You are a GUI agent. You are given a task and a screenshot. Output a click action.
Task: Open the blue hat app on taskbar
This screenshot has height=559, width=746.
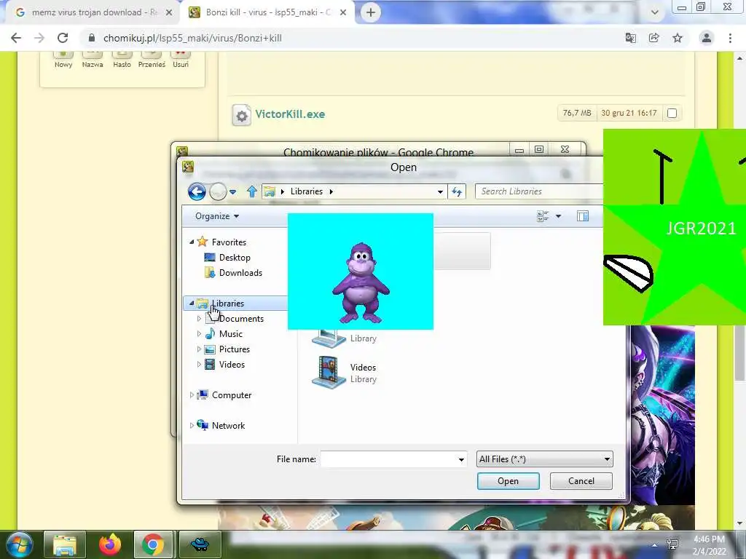point(200,544)
